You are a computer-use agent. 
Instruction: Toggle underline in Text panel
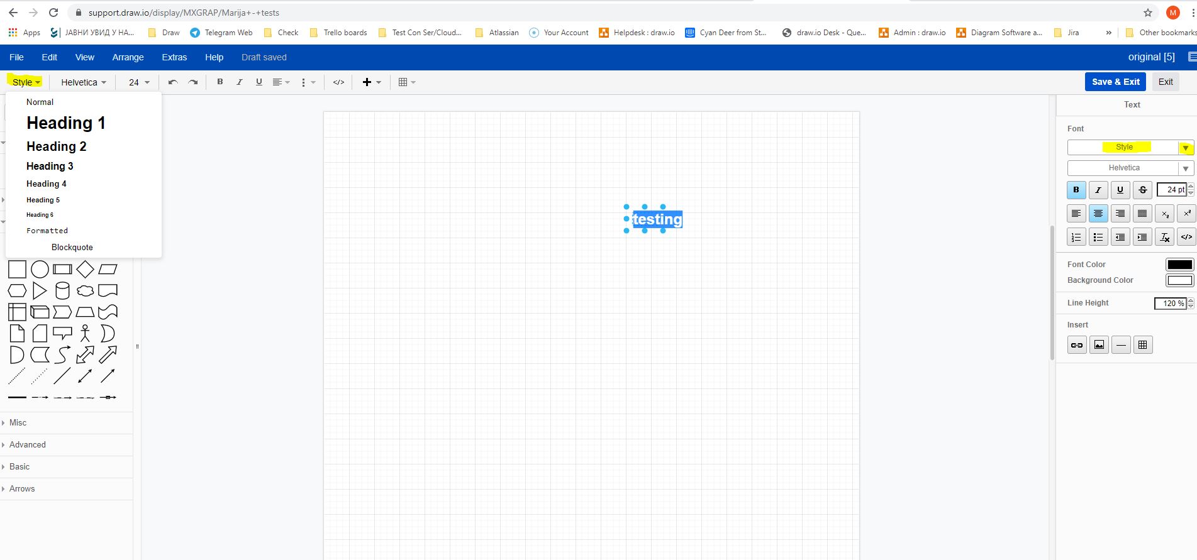(x=1120, y=190)
